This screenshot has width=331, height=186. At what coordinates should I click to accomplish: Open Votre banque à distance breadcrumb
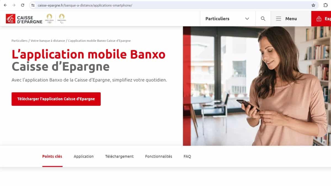click(x=48, y=41)
